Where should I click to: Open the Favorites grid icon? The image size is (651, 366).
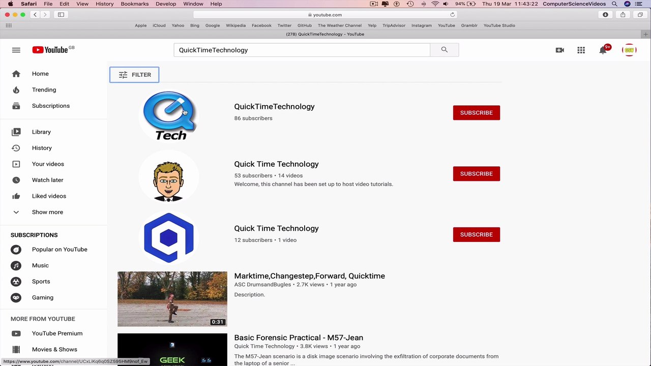(x=8, y=25)
